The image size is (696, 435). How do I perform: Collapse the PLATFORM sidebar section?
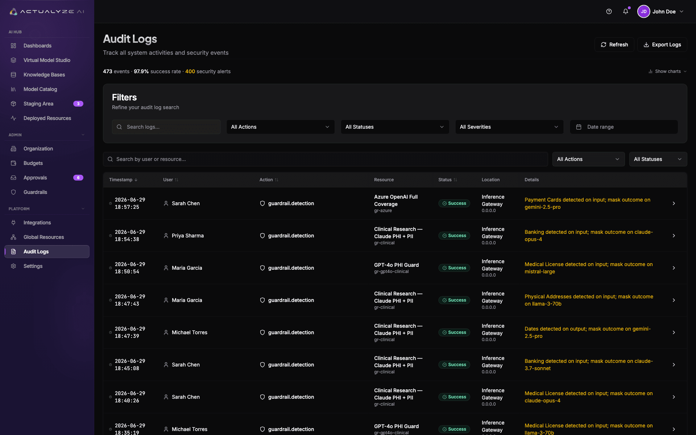click(x=83, y=209)
